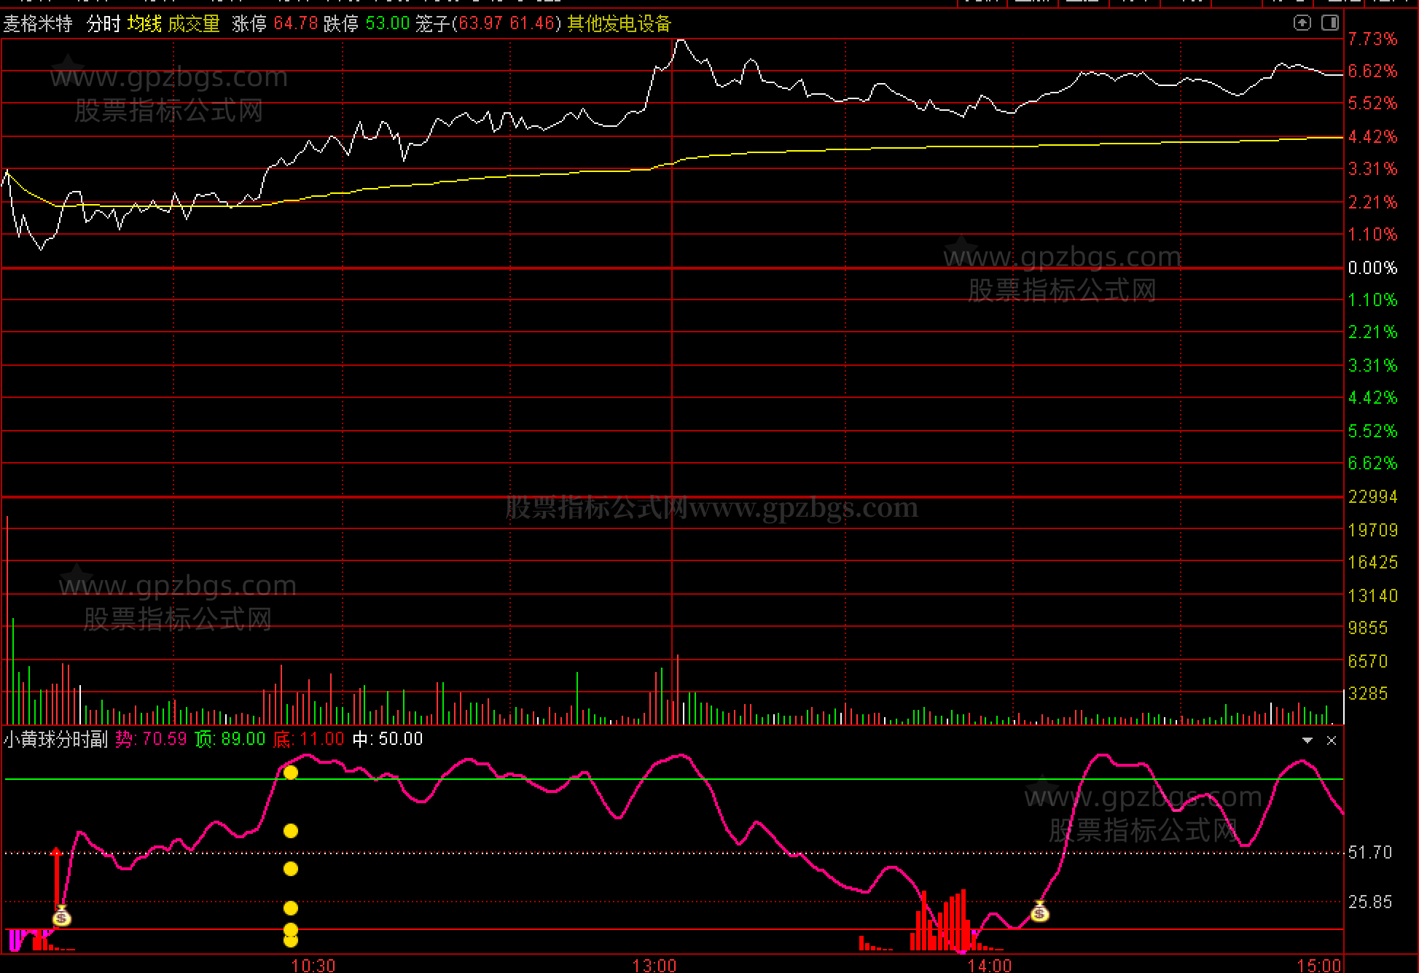Click the 0.00% baseline axis label
Viewport: 1419px width, 973px height.
point(1372,267)
